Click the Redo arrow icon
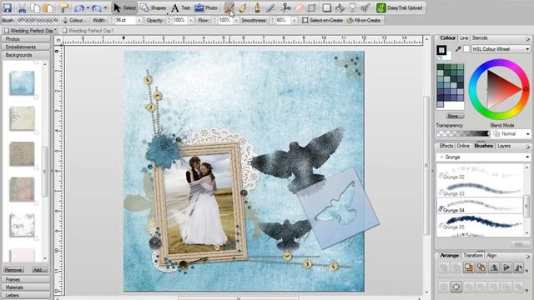 tap(97, 7)
